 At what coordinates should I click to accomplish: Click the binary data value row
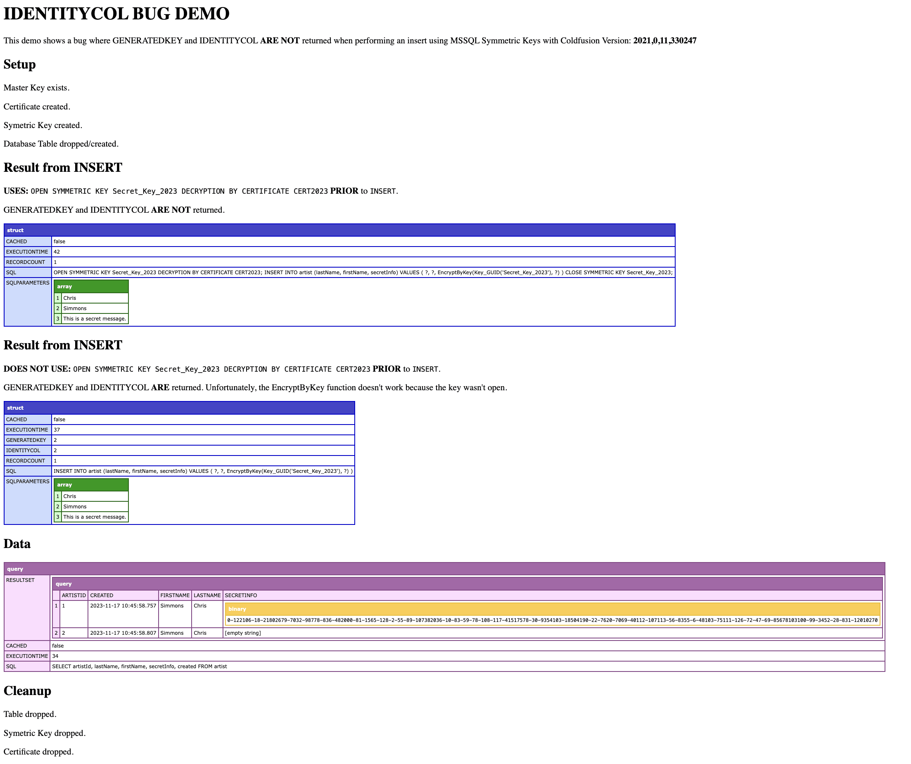click(x=552, y=620)
